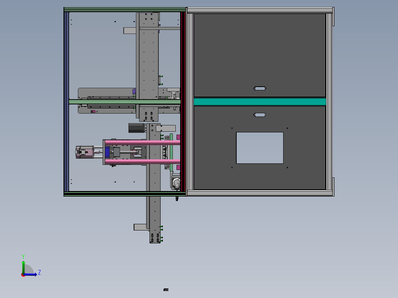Click the green Y axis of the orientation triad
The height and width of the screenshot is (298, 398).
point(23,267)
